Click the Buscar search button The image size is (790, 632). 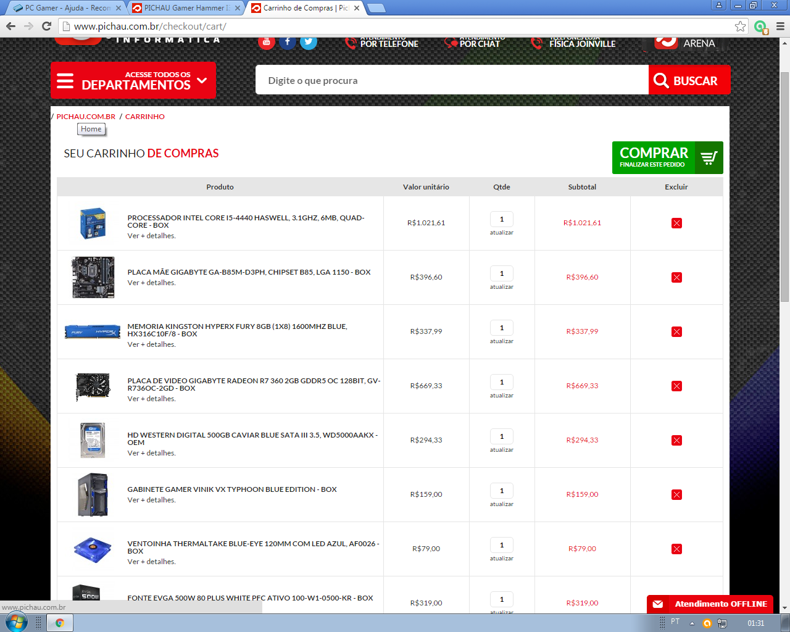[x=689, y=80]
